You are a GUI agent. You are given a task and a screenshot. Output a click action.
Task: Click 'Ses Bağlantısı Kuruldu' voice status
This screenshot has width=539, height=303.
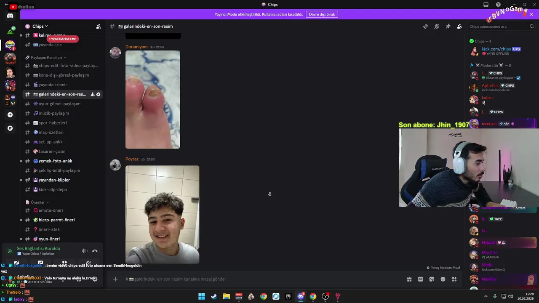38,248
